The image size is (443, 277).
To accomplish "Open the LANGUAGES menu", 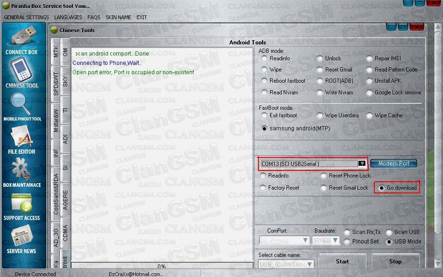I will [x=68, y=17].
